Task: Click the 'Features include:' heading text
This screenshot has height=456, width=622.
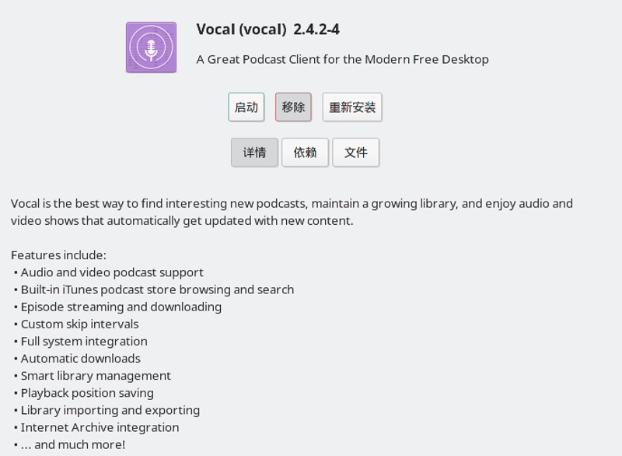Action: pyautogui.click(x=58, y=255)
